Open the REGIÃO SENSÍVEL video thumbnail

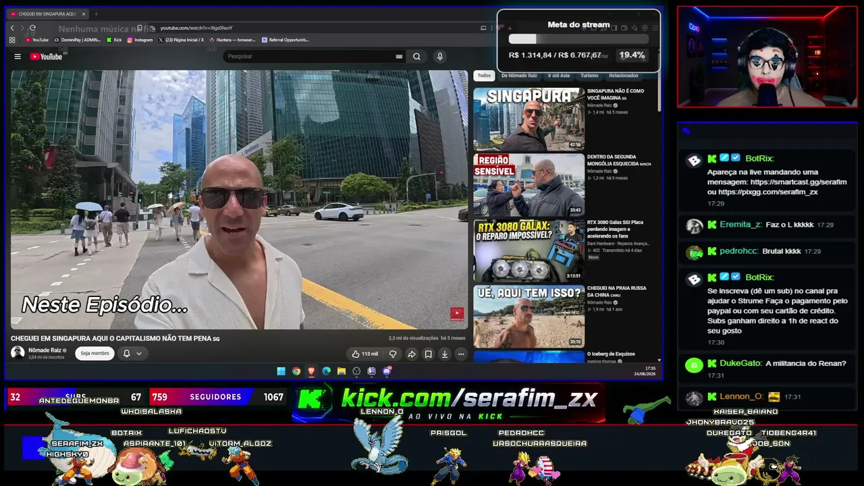click(529, 185)
